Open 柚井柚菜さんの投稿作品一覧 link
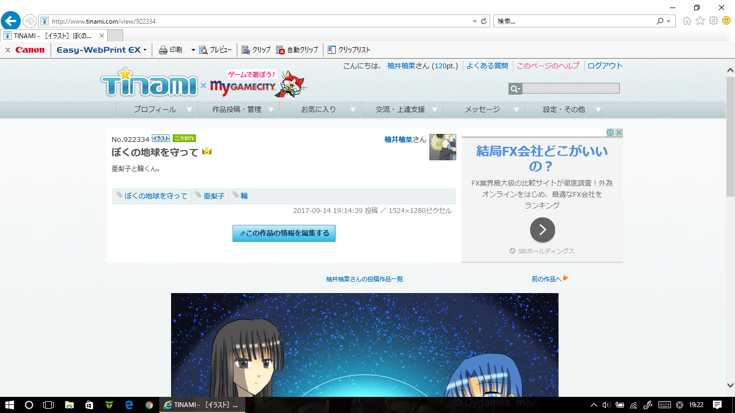Screen dimensions: 735x413 coord(364,279)
